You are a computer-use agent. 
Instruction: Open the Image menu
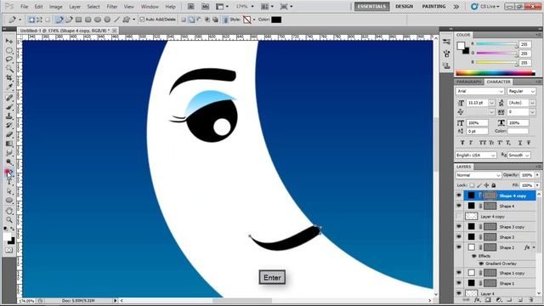tap(55, 7)
